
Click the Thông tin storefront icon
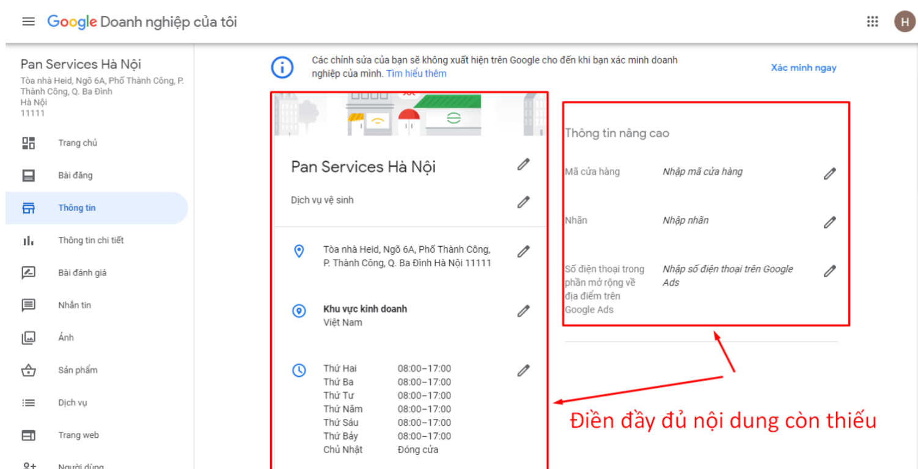[28, 208]
